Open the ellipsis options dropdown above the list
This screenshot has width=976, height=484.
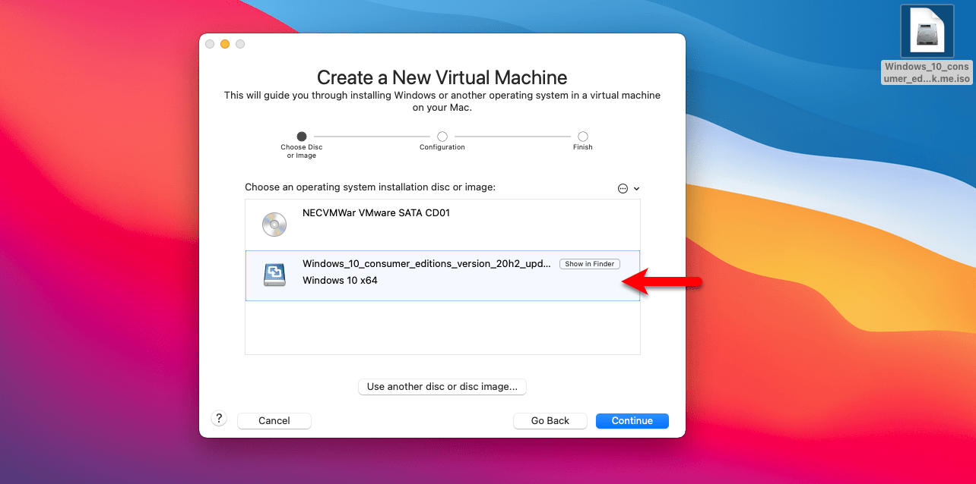click(628, 188)
